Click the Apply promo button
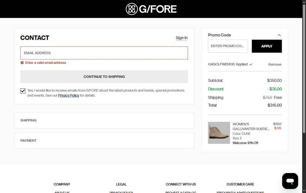The height and width of the screenshot is (193, 306). pyautogui.click(x=267, y=46)
